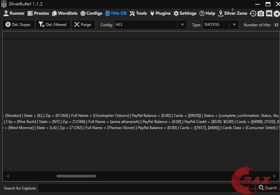Switch to the Wordlists tab
The height and width of the screenshot is (195, 280).
click(65, 13)
